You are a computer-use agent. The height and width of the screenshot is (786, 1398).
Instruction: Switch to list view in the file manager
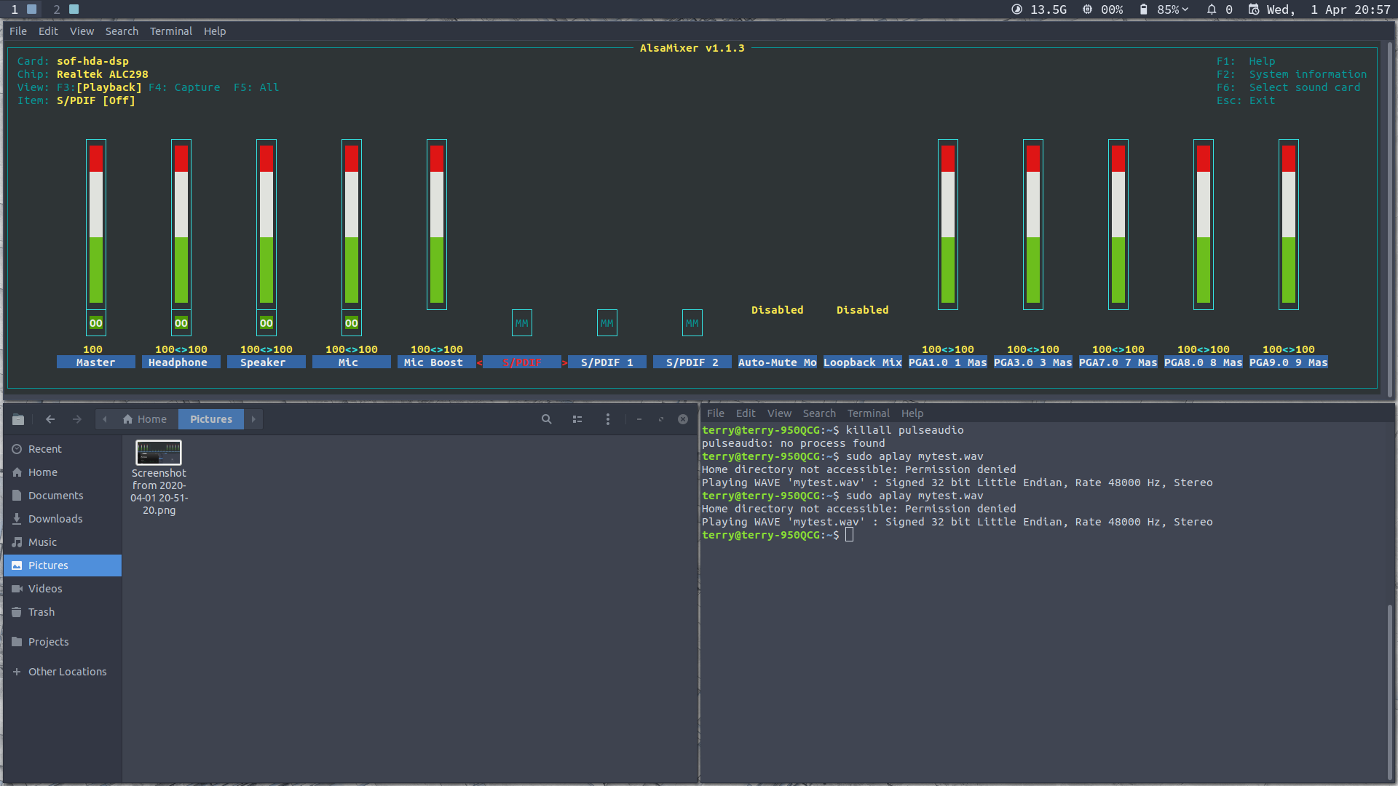(x=577, y=419)
